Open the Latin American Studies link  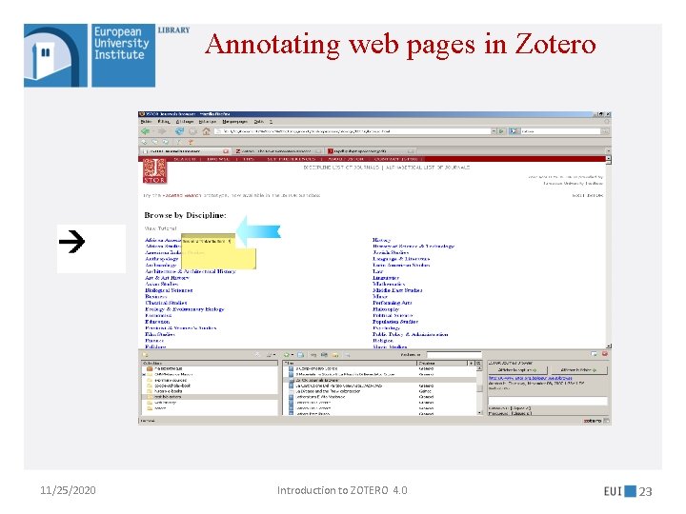(401, 265)
